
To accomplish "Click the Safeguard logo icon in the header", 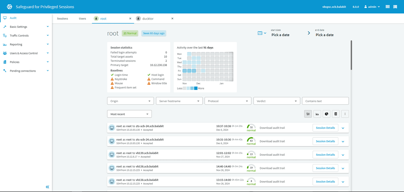I will [9, 7].
